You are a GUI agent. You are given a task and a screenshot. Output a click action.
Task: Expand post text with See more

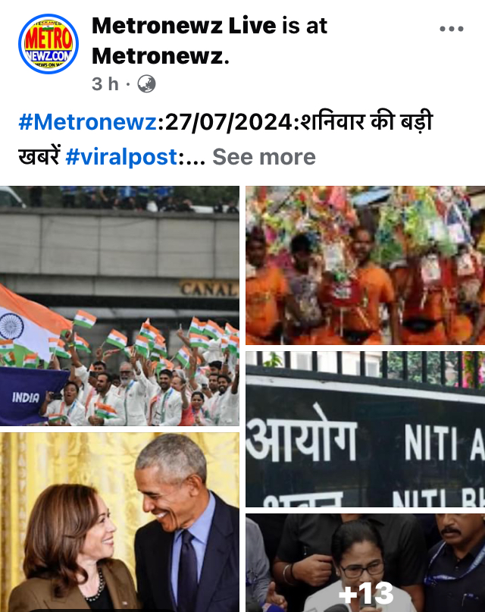[x=264, y=157]
